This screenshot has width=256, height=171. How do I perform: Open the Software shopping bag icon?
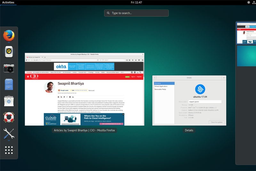9,101
